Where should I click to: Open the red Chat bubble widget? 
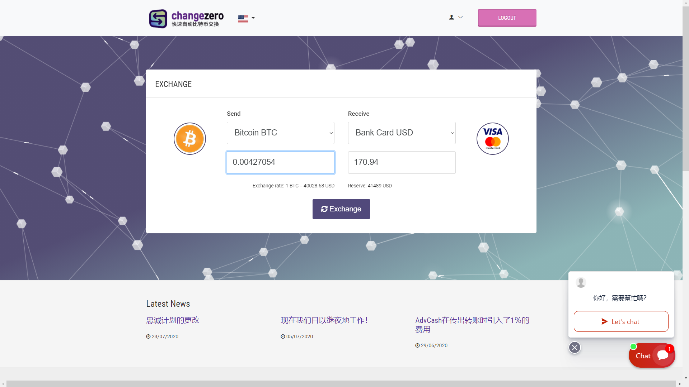pos(652,355)
